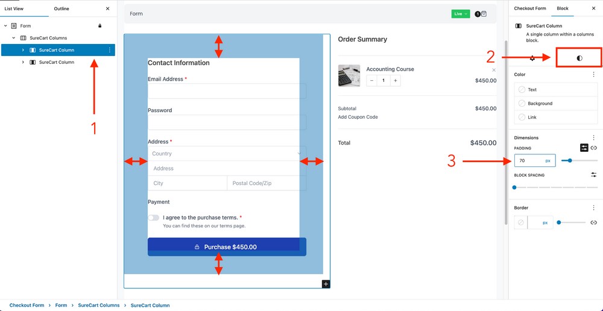This screenshot has height=311, width=603.
Task: Open Dimensions panel options menu
Action: click(593, 137)
